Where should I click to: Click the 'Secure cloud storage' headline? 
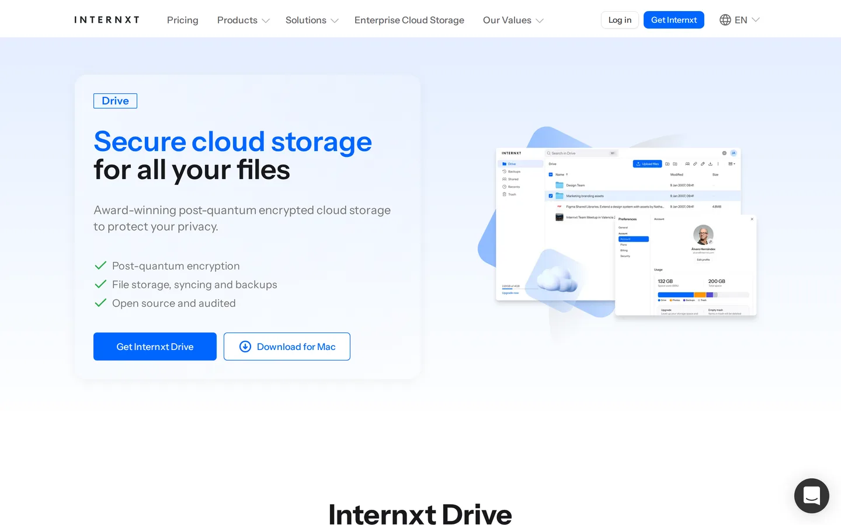tap(232, 142)
